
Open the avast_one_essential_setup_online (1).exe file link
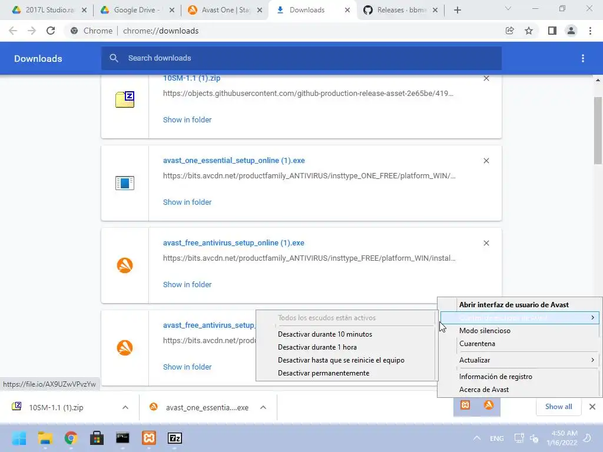pyautogui.click(x=234, y=161)
